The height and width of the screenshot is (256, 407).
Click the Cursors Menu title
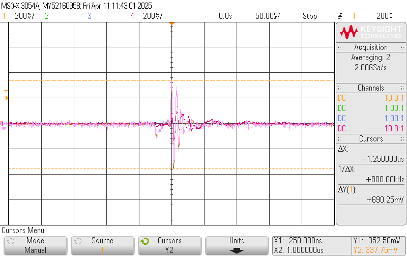pos(23,231)
